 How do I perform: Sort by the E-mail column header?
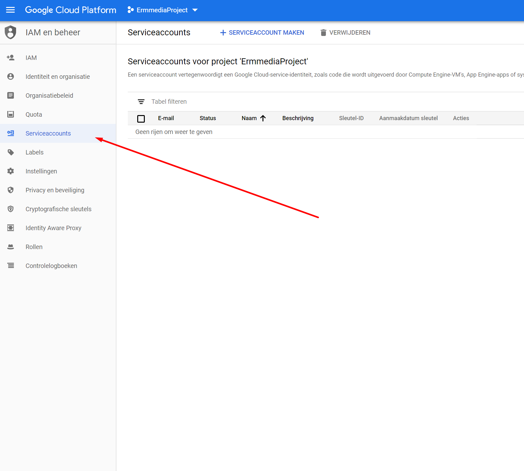click(x=166, y=118)
